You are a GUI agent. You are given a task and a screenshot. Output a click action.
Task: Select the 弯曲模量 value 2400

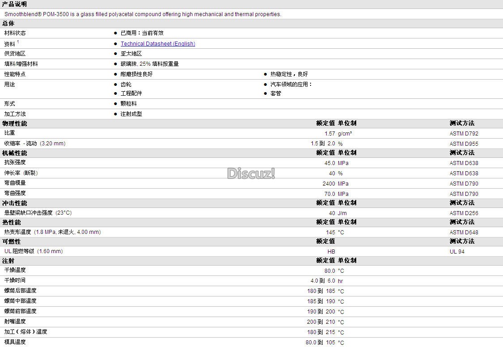(x=329, y=184)
